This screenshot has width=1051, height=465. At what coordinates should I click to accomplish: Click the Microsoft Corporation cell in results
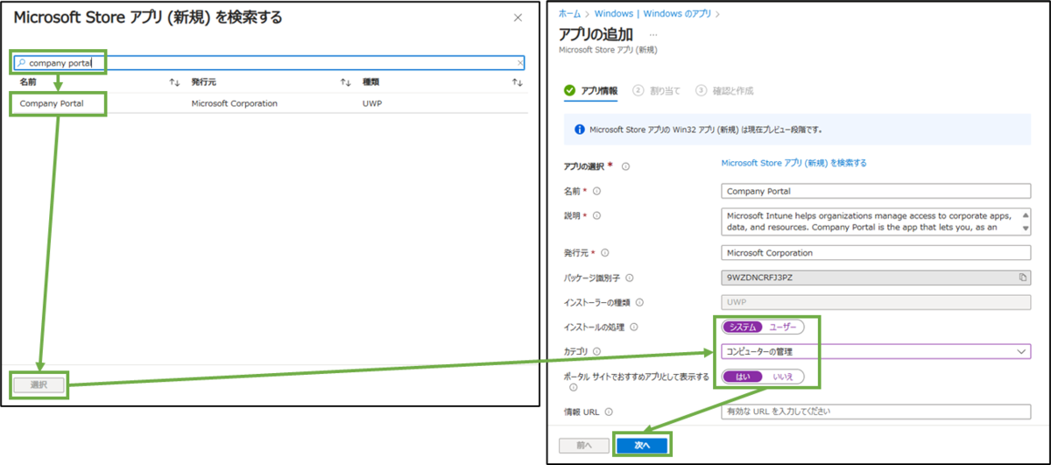coord(234,103)
